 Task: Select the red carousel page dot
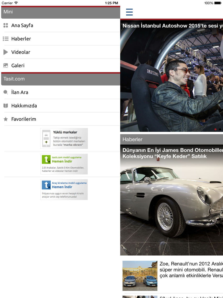[x=215, y=129]
